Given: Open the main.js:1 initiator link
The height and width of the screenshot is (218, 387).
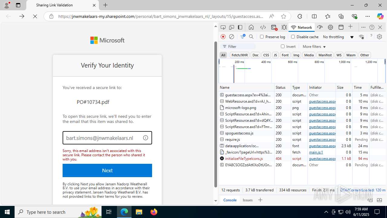Looking at the screenshot, I should point(316,152).
